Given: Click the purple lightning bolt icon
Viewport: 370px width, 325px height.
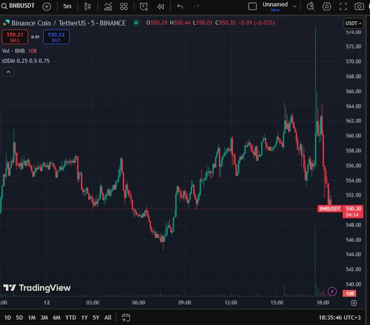Looking at the screenshot, I should click(x=332, y=291).
